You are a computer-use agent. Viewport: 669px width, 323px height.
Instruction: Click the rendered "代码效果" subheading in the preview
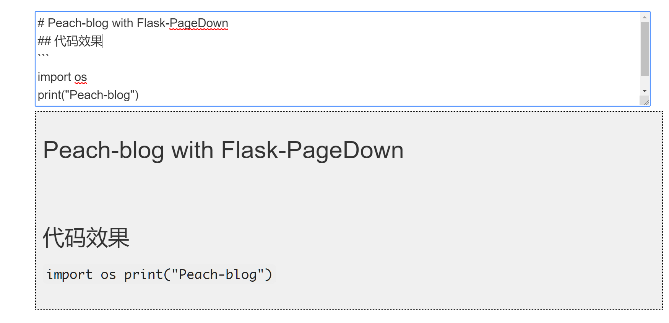(86, 238)
